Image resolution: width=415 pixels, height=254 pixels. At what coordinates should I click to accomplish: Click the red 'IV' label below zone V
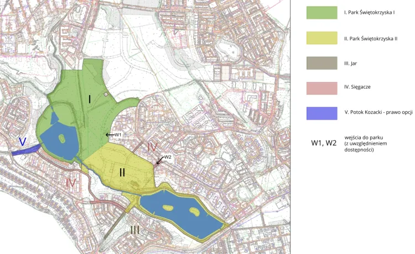(71, 183)
